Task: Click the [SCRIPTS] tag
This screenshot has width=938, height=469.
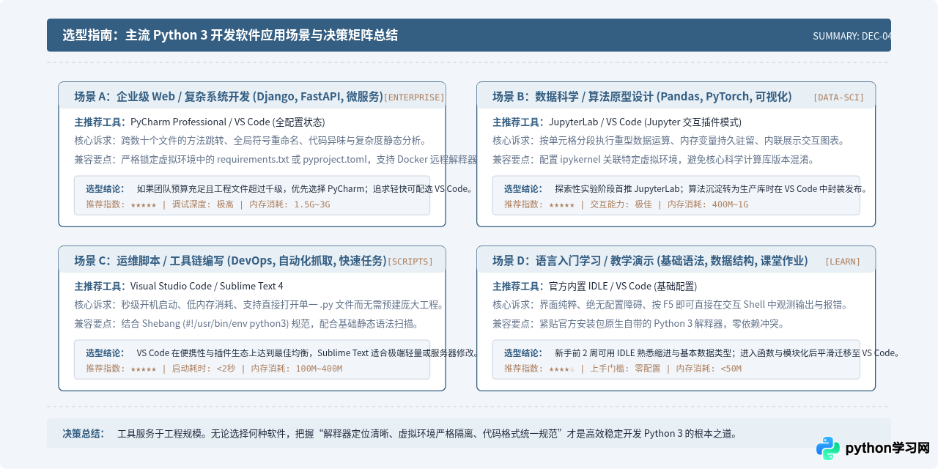Action: tap(410, 262)
